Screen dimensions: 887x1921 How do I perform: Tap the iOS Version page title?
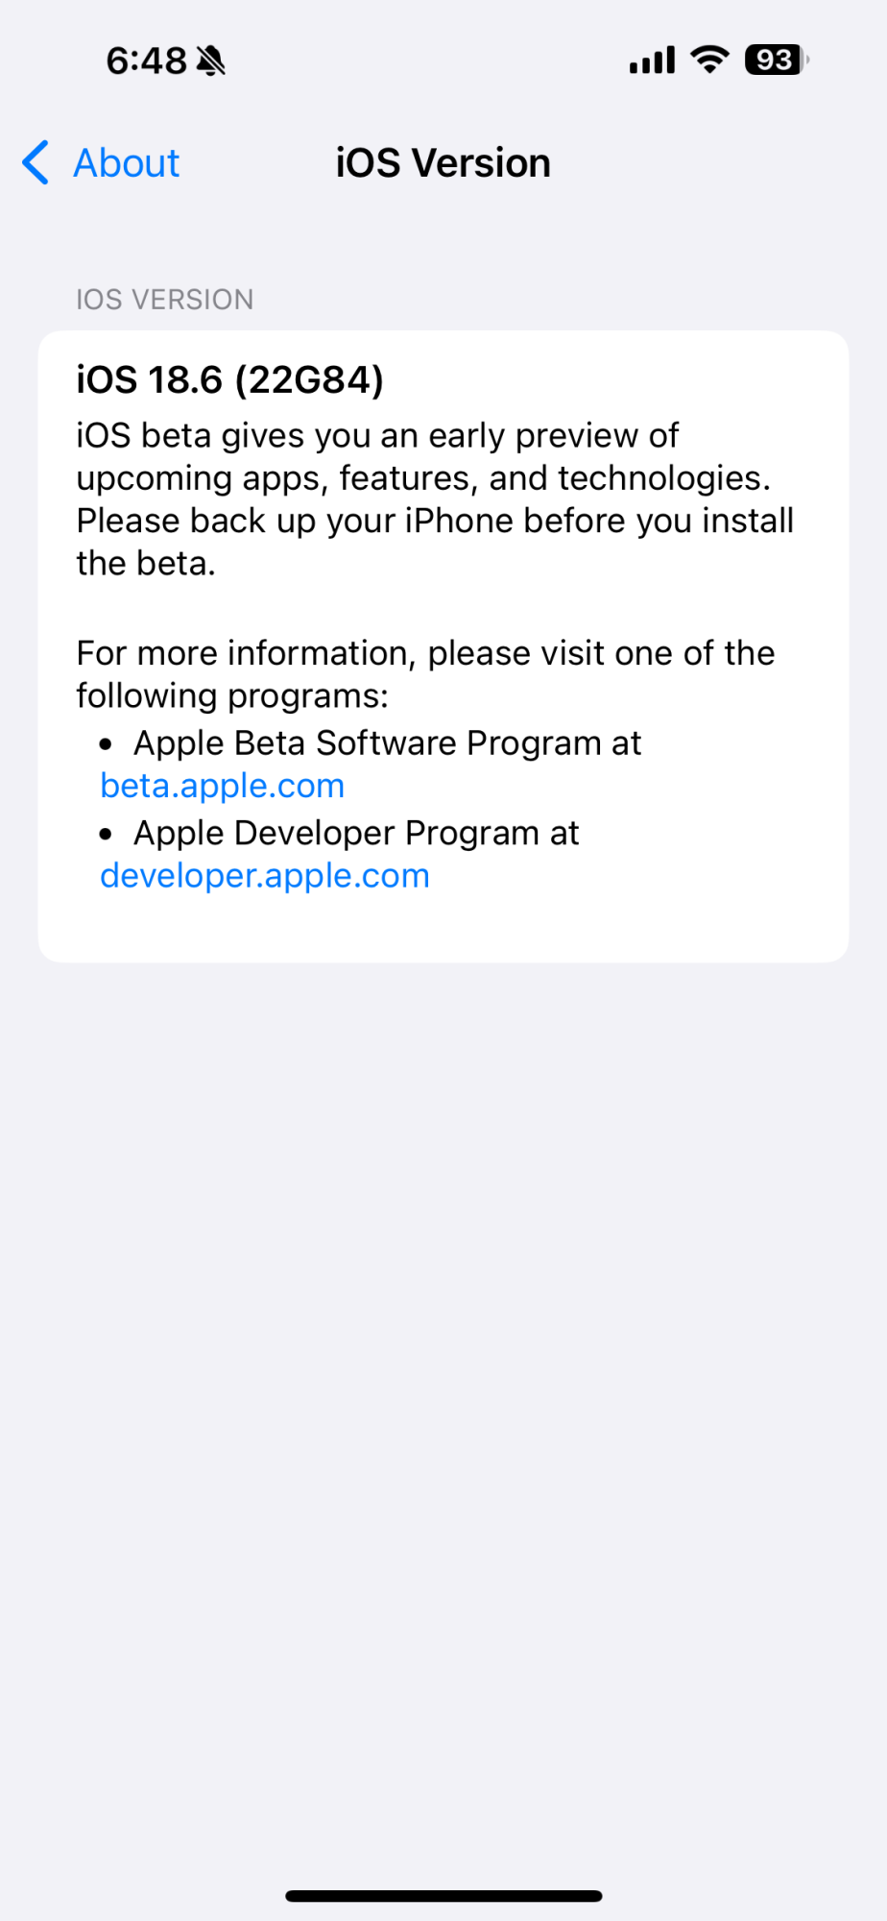point(443,163)
